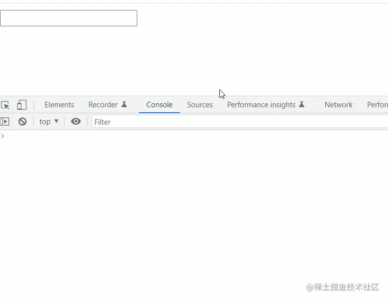This screenshot has width=388, height=300.
Task: Open the Recorder tab
Action: click(x=107, y=105)
